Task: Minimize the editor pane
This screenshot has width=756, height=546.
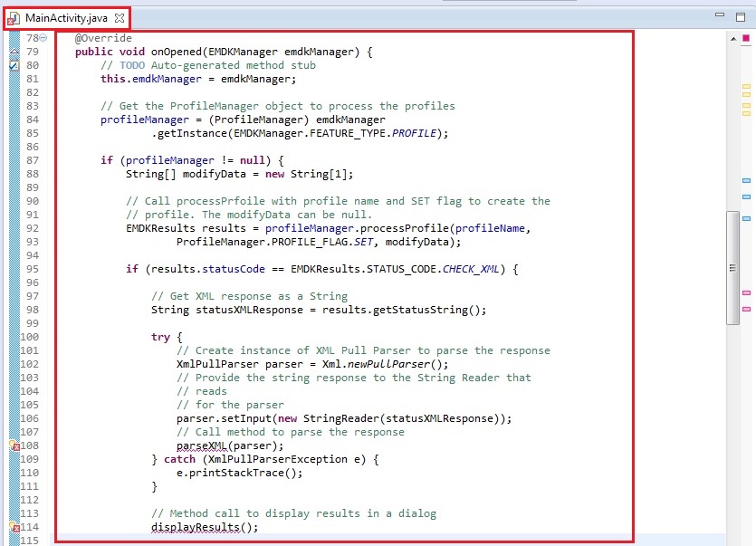Action: [719, 15]
